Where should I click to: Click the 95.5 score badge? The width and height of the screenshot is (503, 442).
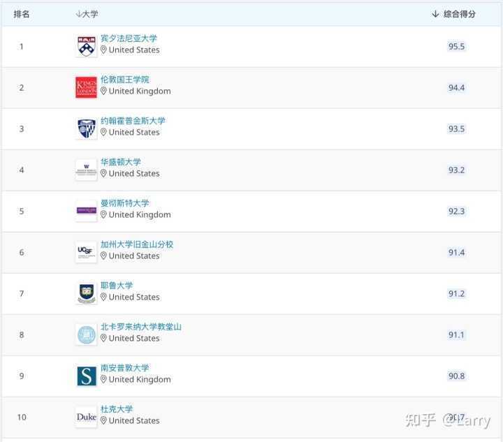coord(456,47)
